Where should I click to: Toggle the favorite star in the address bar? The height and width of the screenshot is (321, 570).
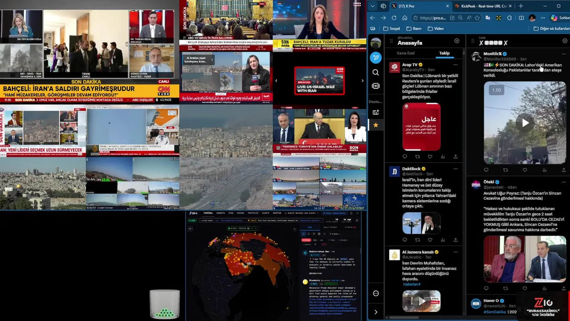point(477,18)
